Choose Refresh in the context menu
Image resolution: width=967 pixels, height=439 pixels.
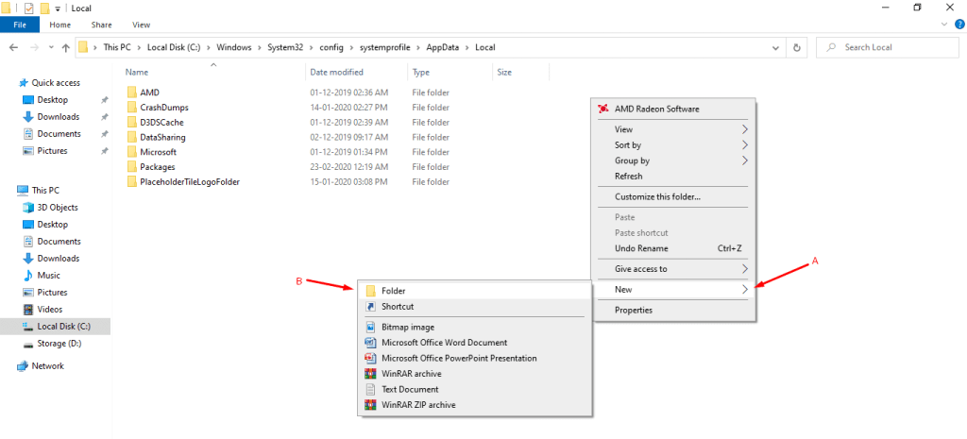coord(672,176)
